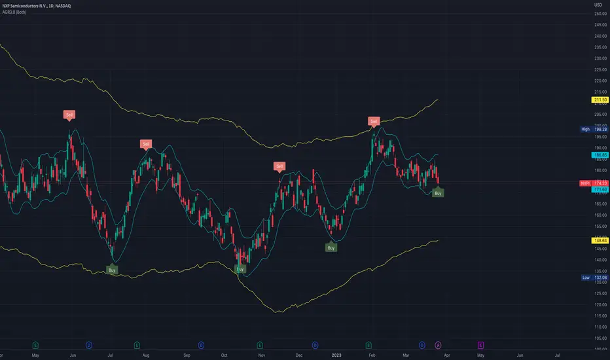Select the Buy signal label in late December
The height and width of the screenshot is (360, 610).
tap(331, 247)
